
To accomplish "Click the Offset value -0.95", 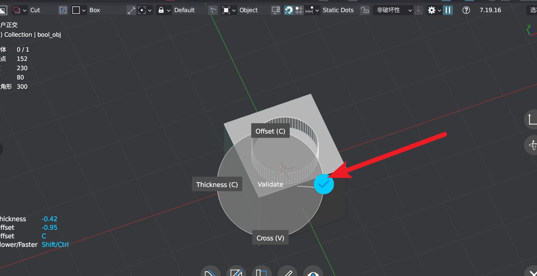I will pos(50,228).
